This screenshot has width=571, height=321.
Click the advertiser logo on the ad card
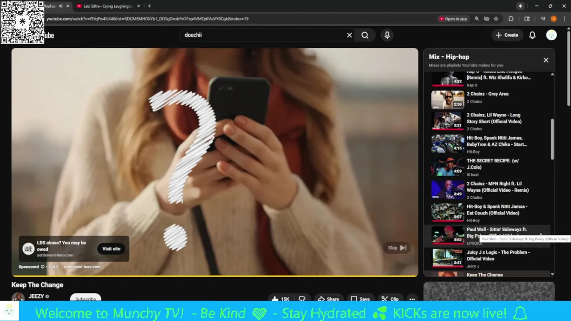coord(29,249)
